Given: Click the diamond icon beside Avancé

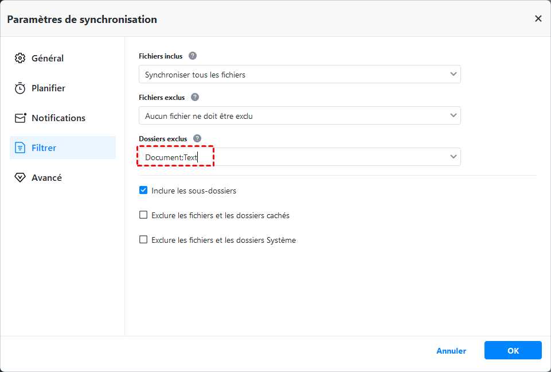Looking at the screenshot, I should 20,177.
